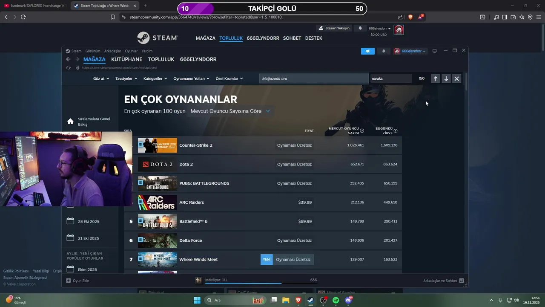This screenshot has width=545, height=307.
Task: Open the Görünüm menu
Action: tap(93, 51)
